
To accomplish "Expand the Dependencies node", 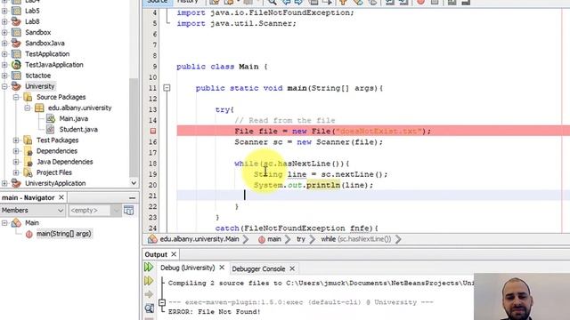I will pos(16,151).
